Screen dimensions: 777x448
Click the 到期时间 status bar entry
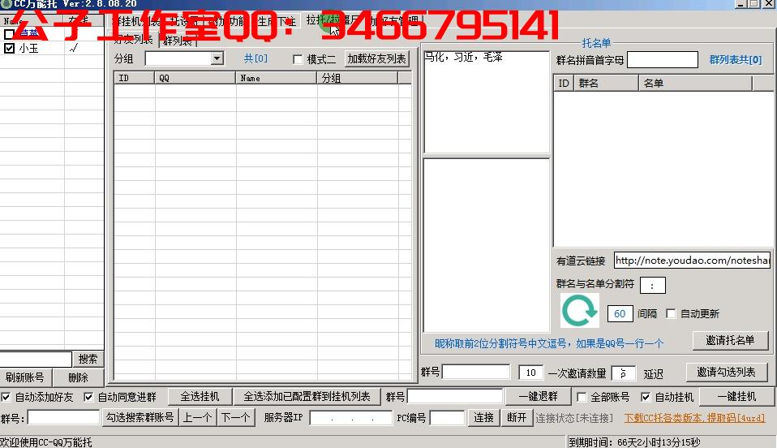tap(634, 442)
